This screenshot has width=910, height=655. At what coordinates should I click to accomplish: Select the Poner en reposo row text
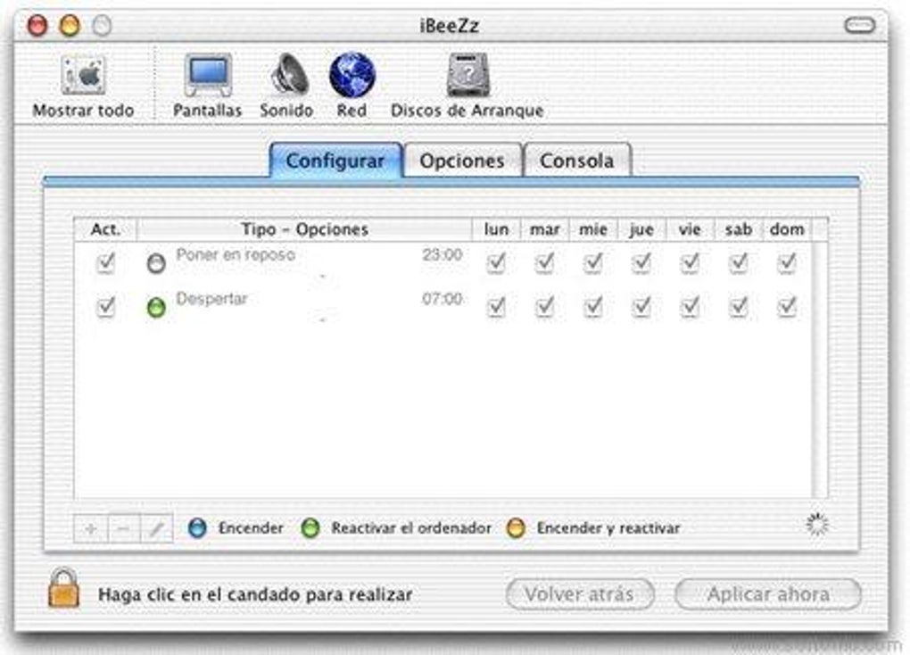pos(236,255)
